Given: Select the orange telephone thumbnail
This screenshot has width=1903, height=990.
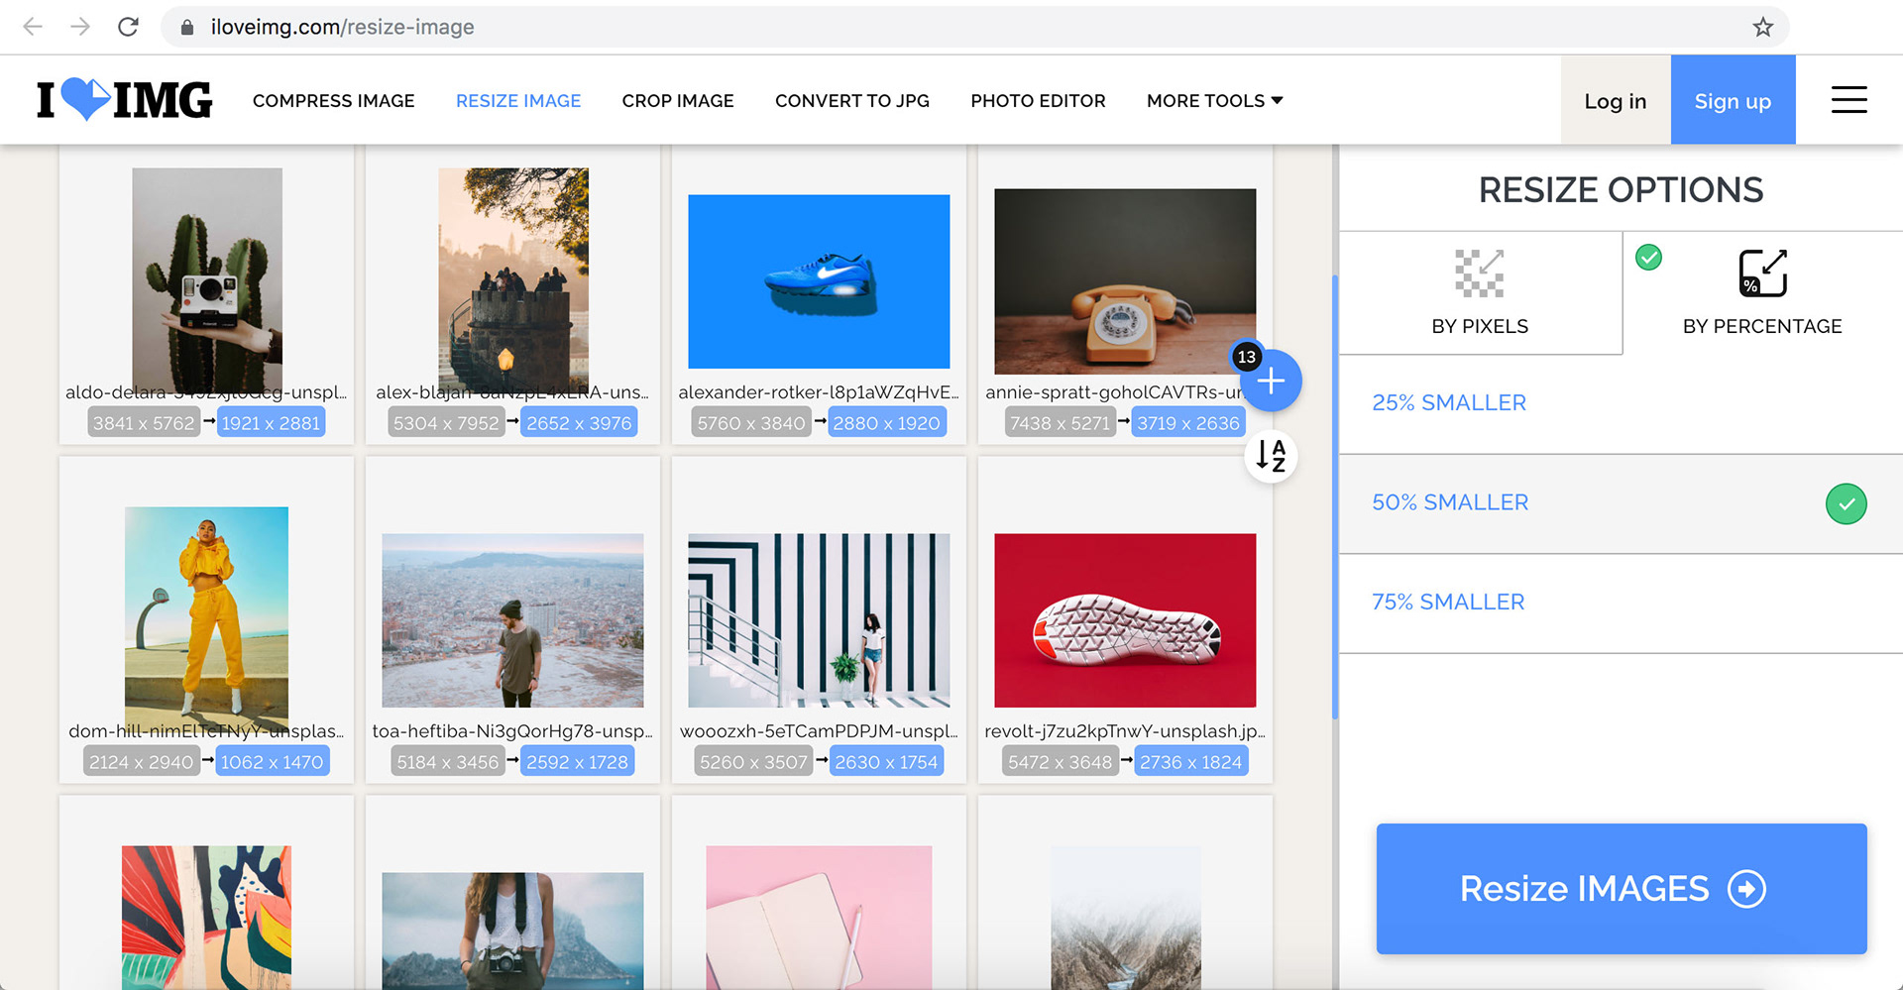Looking at the screenshot, I should click(x=1125, y=281).
